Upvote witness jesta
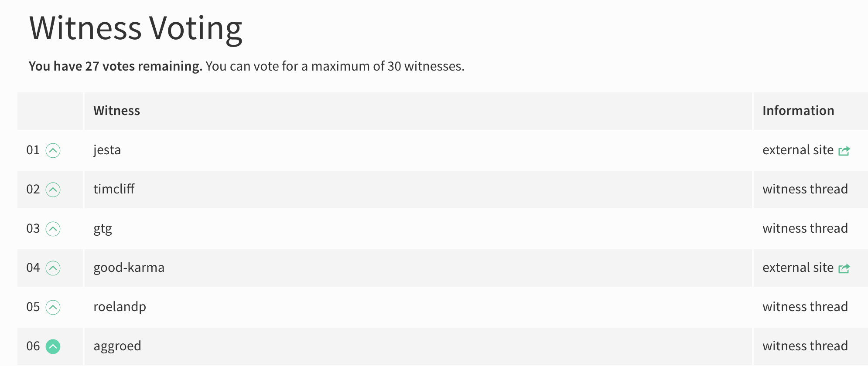The width and height of the screenshot is (868, 366). [53, 150]
